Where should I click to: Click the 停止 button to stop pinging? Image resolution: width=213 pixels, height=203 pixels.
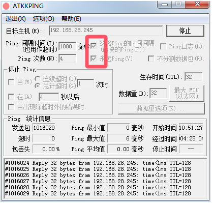185,31
